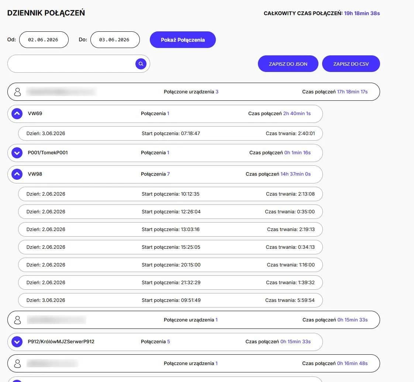Screen dimensions: 414x382
Task: Click the DZIENNIK POŁĄCZEŃ heading
Action: click(46, 13)
